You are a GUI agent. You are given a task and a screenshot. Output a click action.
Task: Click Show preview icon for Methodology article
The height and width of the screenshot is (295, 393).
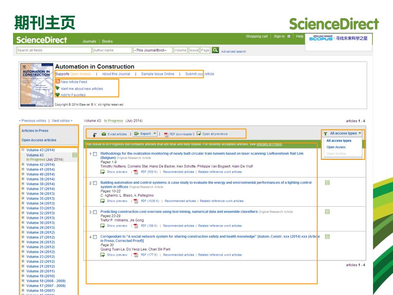coord(102,172)
